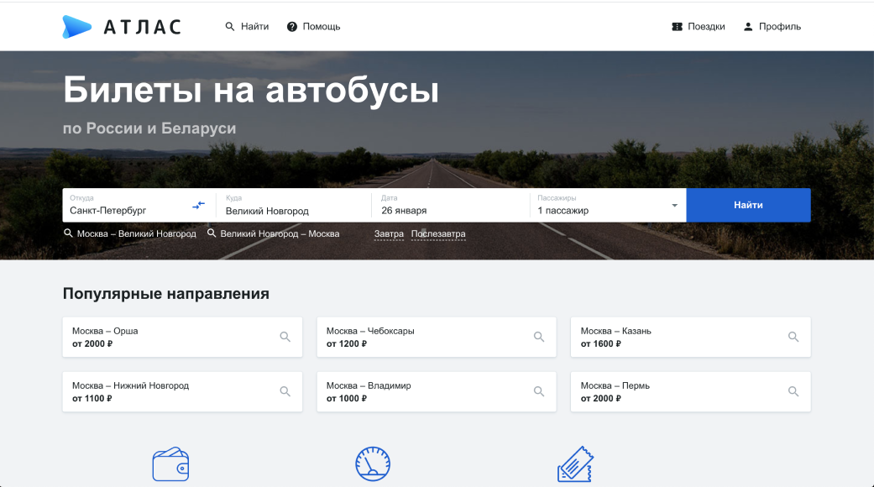This screenshot has height=487, width=874.
Task: Click search icon on Москва – Казань card
Action: 793,337
